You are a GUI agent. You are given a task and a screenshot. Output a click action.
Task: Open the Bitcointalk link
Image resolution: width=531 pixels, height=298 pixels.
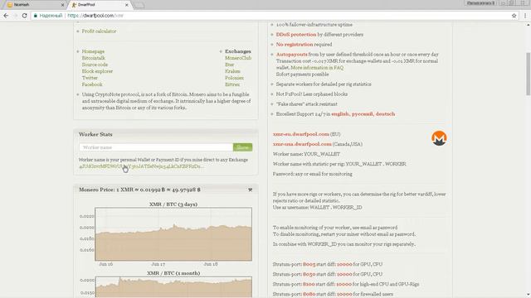tap(94, 58)
